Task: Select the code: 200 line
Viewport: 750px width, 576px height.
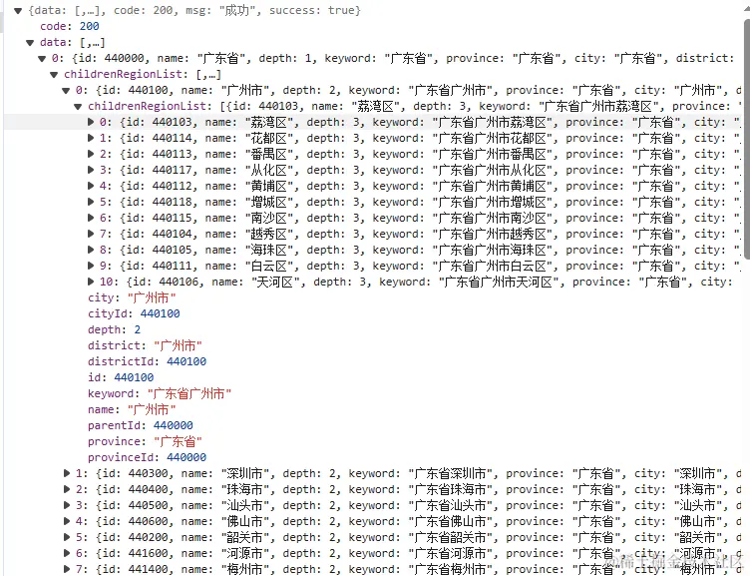Action: click(x=70, y=26)
